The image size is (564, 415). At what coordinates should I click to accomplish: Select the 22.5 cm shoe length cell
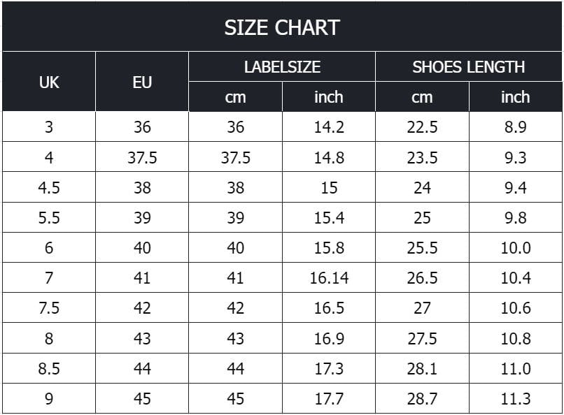pyautogui.click(x=423, y=127)
